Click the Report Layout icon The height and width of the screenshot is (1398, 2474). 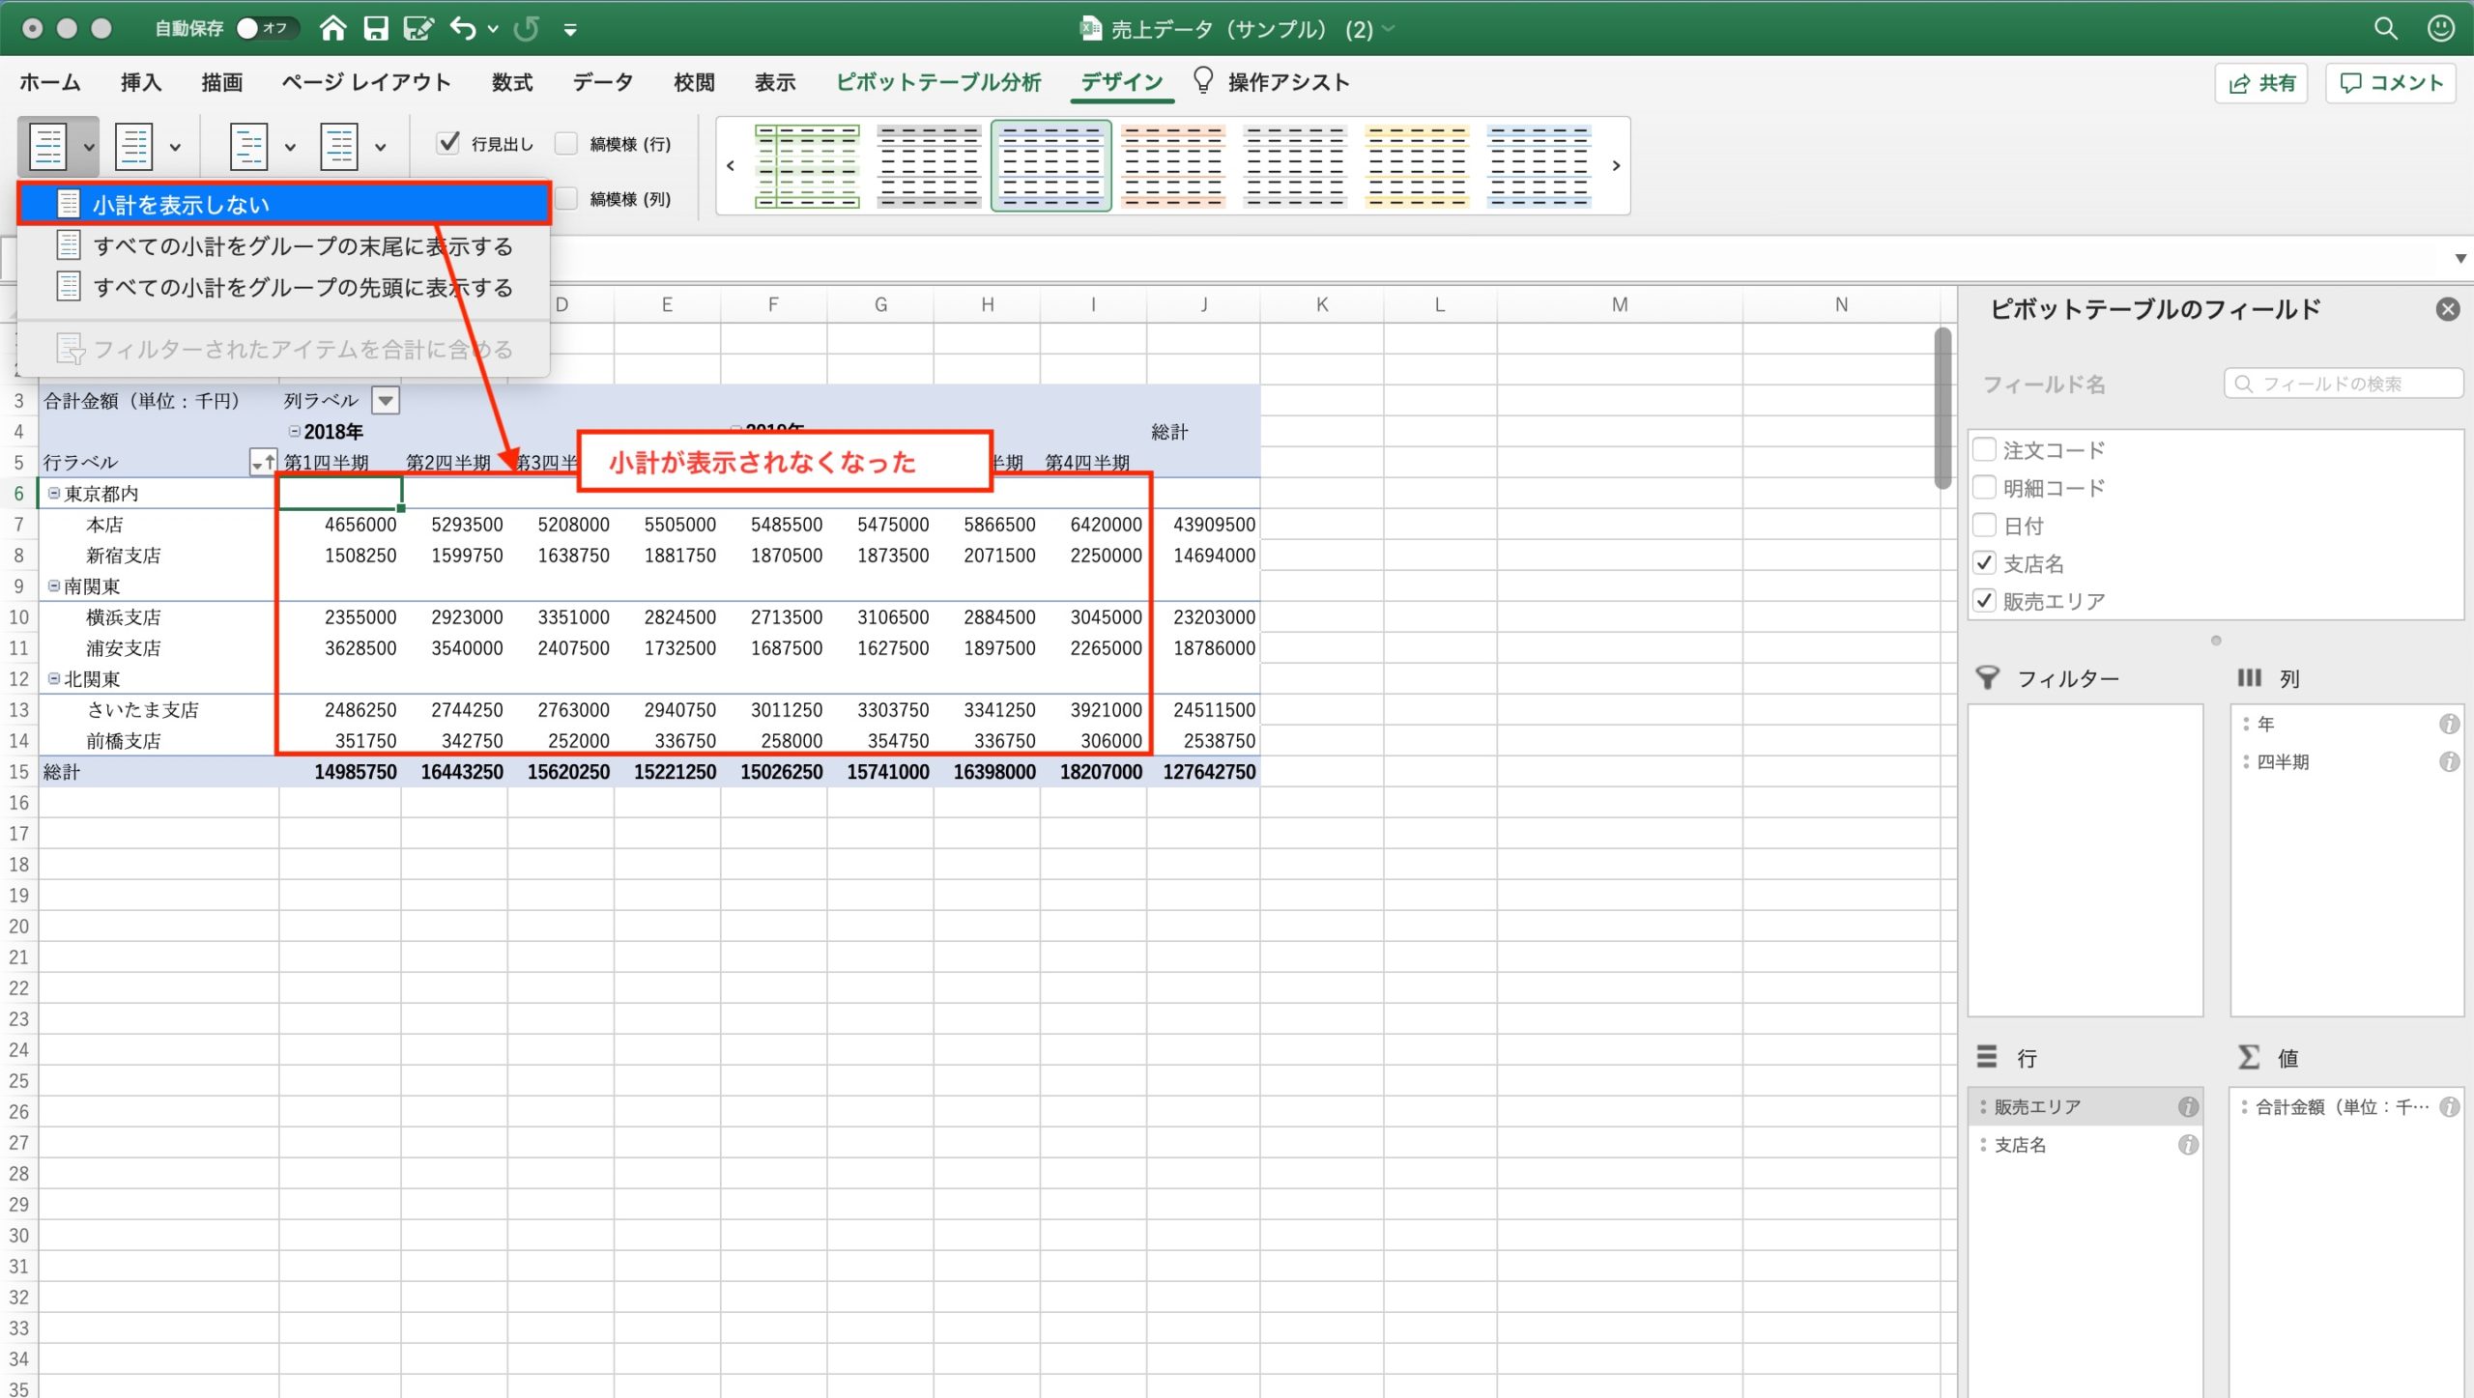(248, 147)
